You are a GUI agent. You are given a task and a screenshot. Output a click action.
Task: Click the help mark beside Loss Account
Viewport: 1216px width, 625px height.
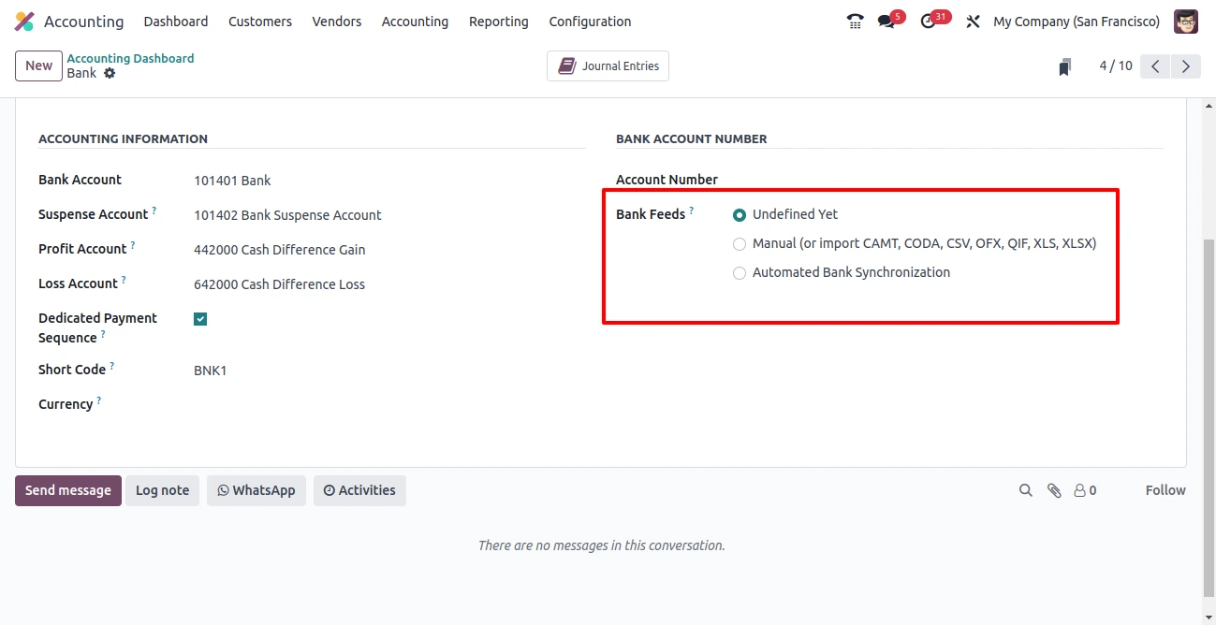(x=124, y=281)
